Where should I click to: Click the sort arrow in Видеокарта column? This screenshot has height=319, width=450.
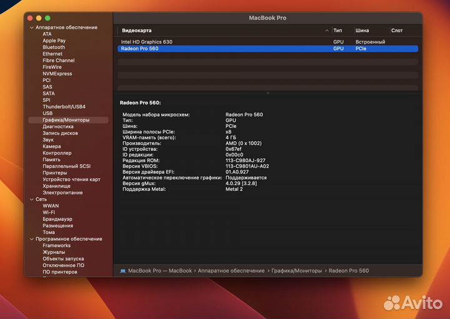pos(327,31)
